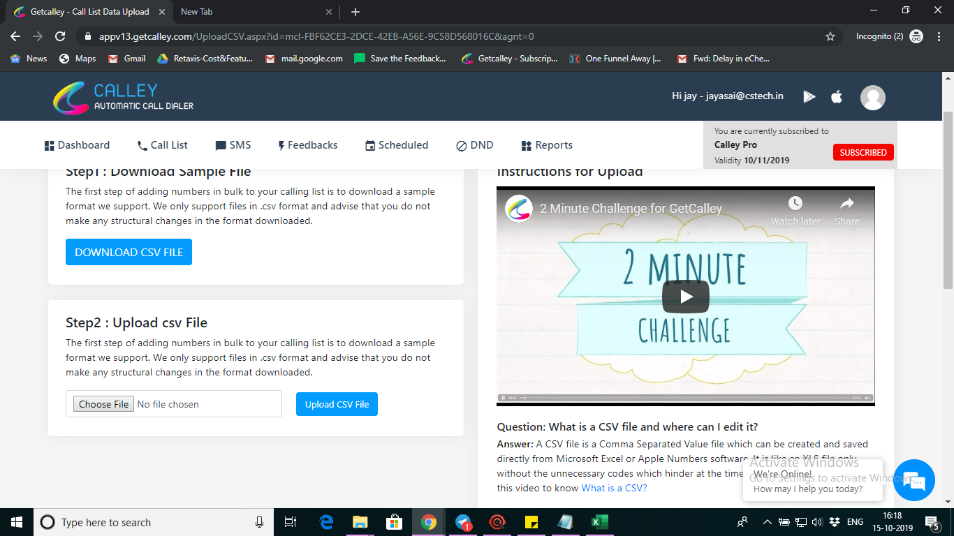Open Feedbacks menu item
This screenshot has height=536, width=954.
307,145
